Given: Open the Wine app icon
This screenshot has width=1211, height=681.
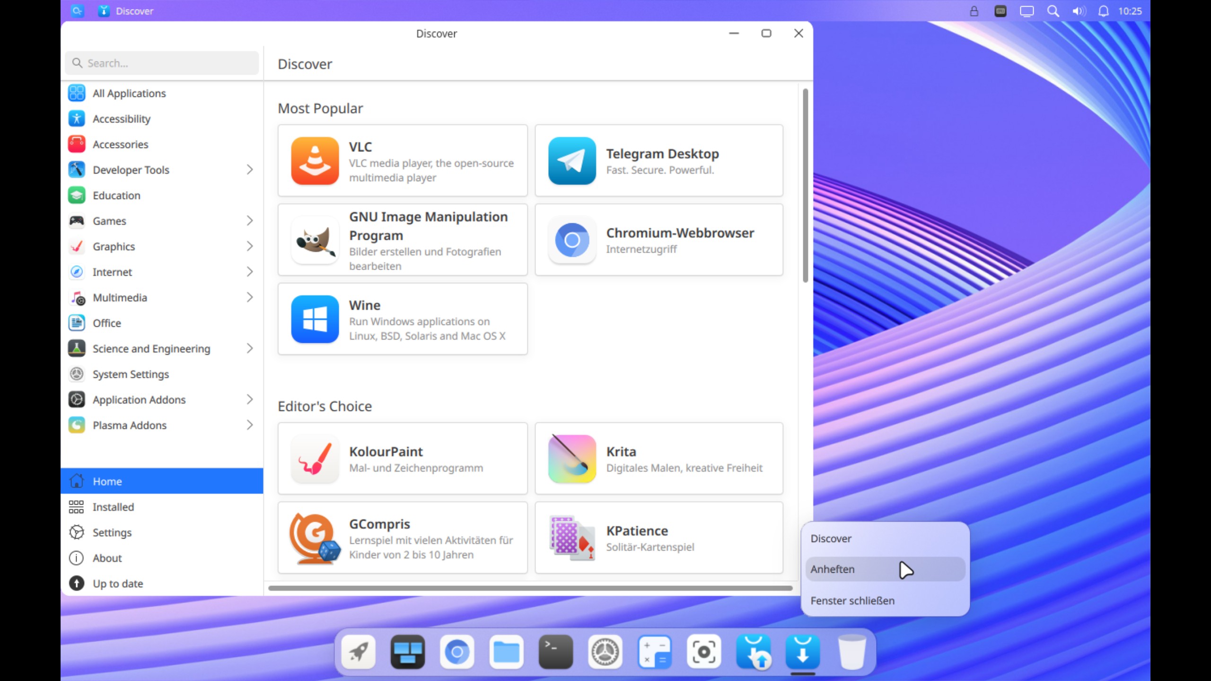Looking at the screenshot, I should pos(315,319).
